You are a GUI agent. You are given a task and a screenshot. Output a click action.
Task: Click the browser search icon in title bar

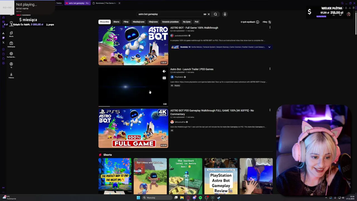pos(342,3)
